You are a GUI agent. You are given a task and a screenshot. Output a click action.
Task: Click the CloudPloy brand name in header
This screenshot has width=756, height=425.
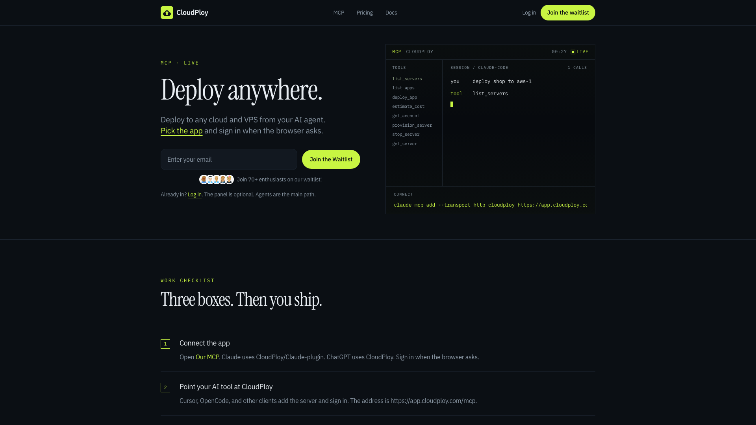point(192,13)
